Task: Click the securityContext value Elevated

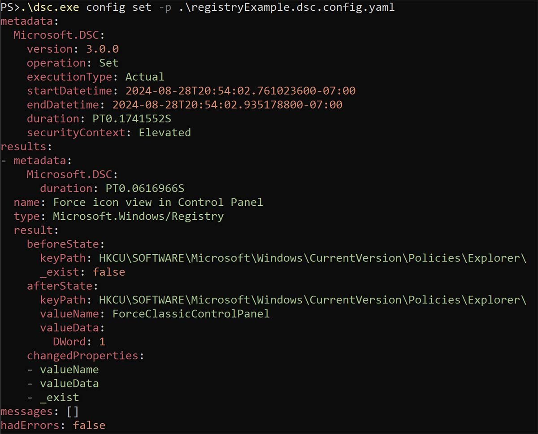Action: pos(165,132)
